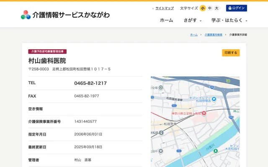Image resolution: width=268 pixels, height=167 pixels.
Task: Click the ログイン button
Action: (236, 8)
